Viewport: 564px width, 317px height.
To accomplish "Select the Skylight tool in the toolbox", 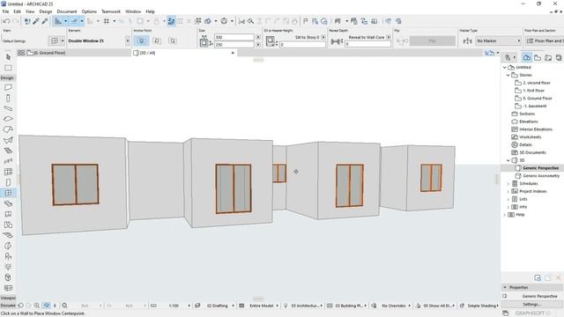I will click(x=8, y=203).
